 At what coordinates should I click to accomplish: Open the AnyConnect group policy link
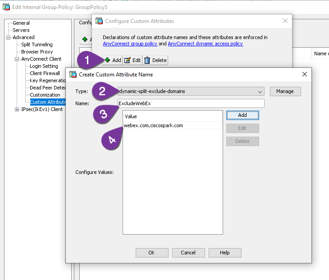pyautogui.click(x=130, y=44)
